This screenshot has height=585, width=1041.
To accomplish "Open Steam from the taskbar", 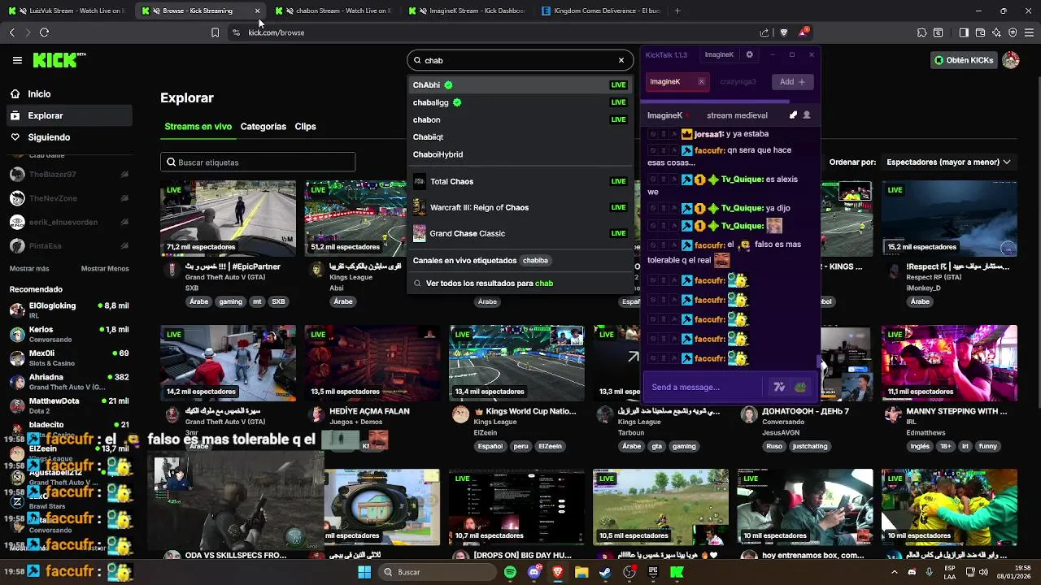I will pos(605,572).
